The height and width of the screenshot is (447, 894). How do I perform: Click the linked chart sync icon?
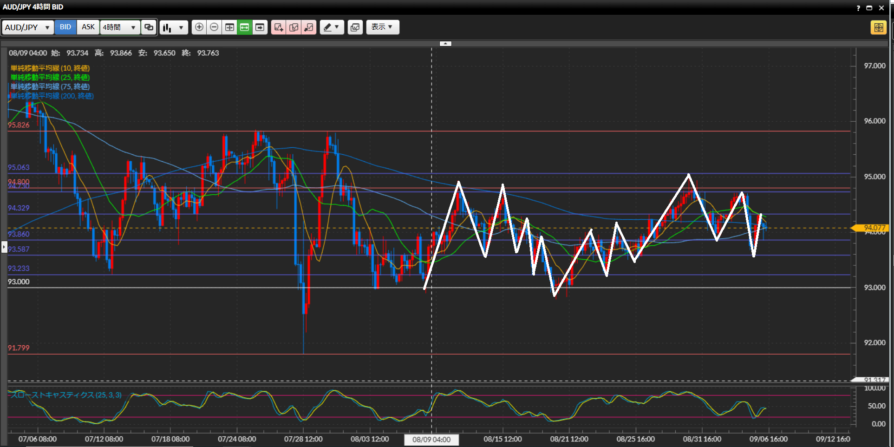[x=149, y=27]
